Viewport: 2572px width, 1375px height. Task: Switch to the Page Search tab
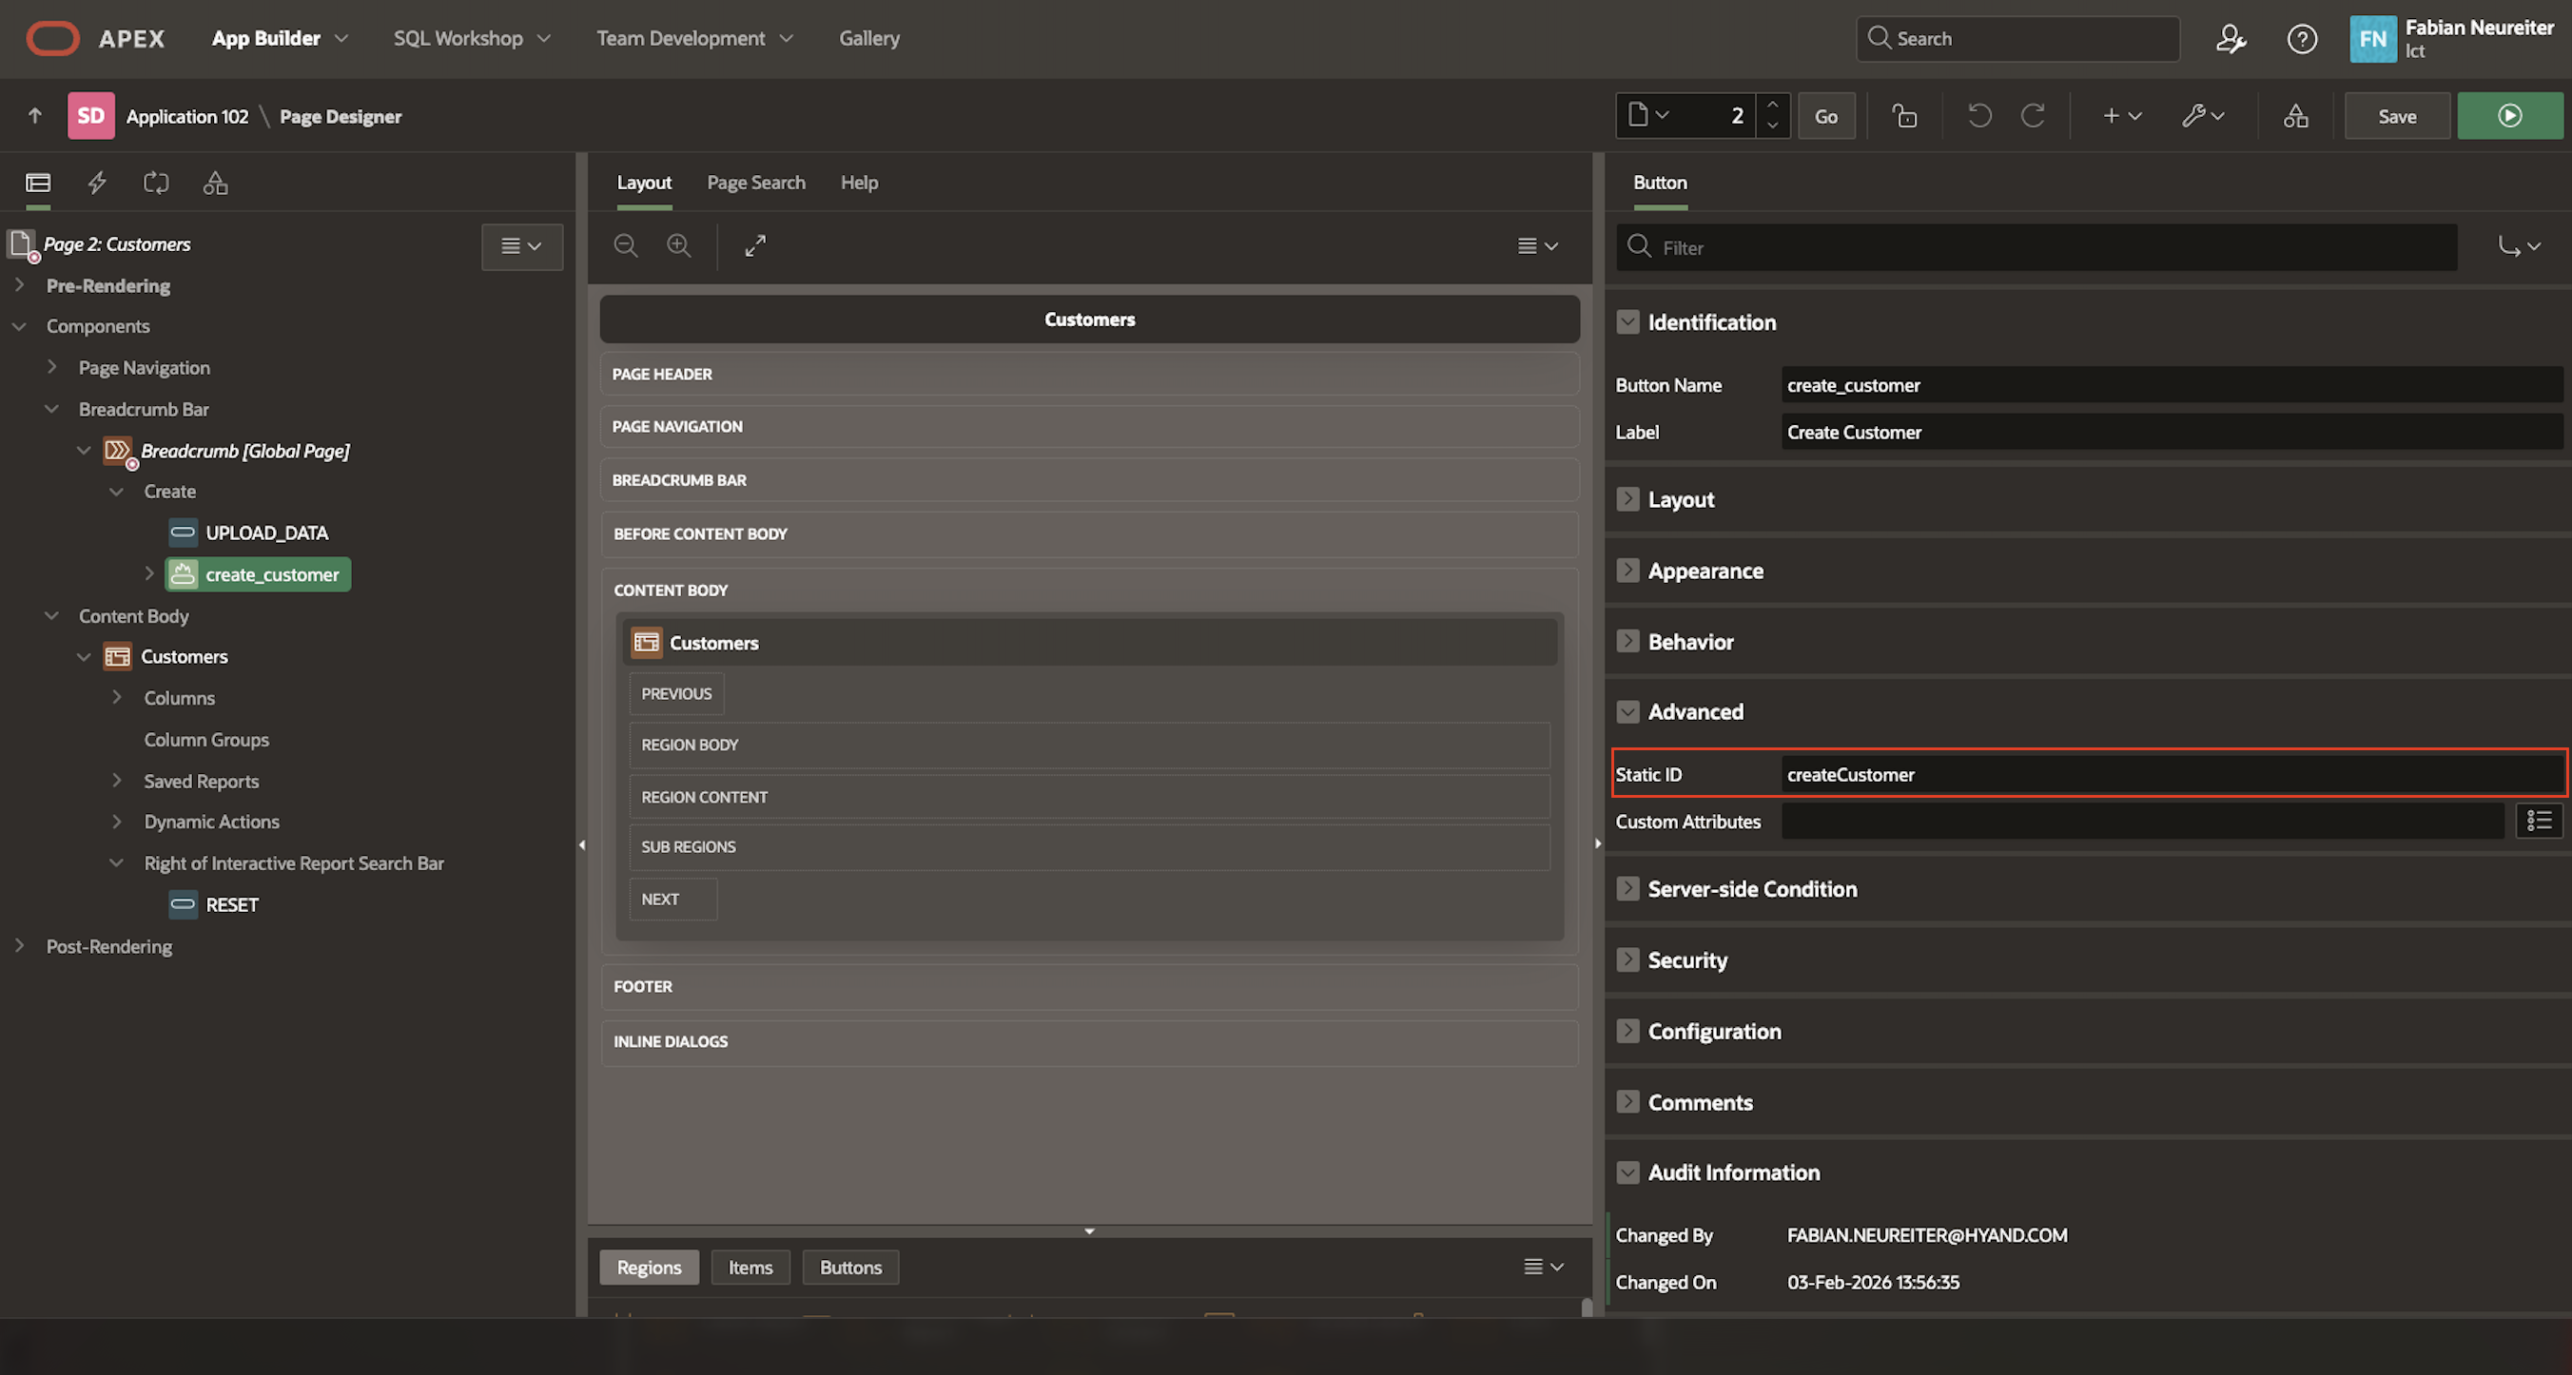click(x=756, y=183)
